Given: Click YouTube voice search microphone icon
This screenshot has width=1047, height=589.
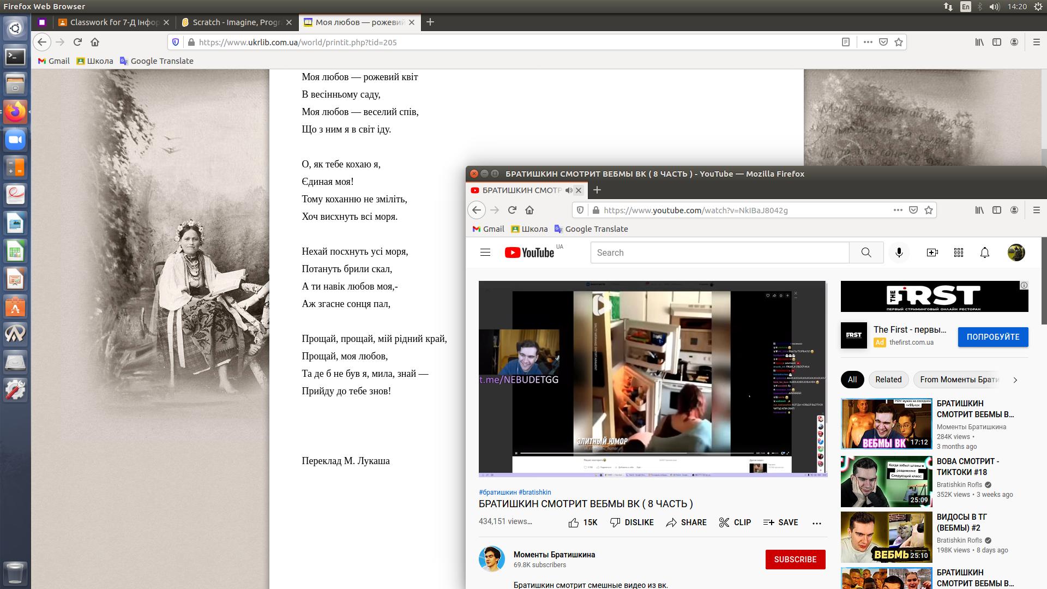Looking at the screenshot, I should pyautogui.click(x=899, y=253).
